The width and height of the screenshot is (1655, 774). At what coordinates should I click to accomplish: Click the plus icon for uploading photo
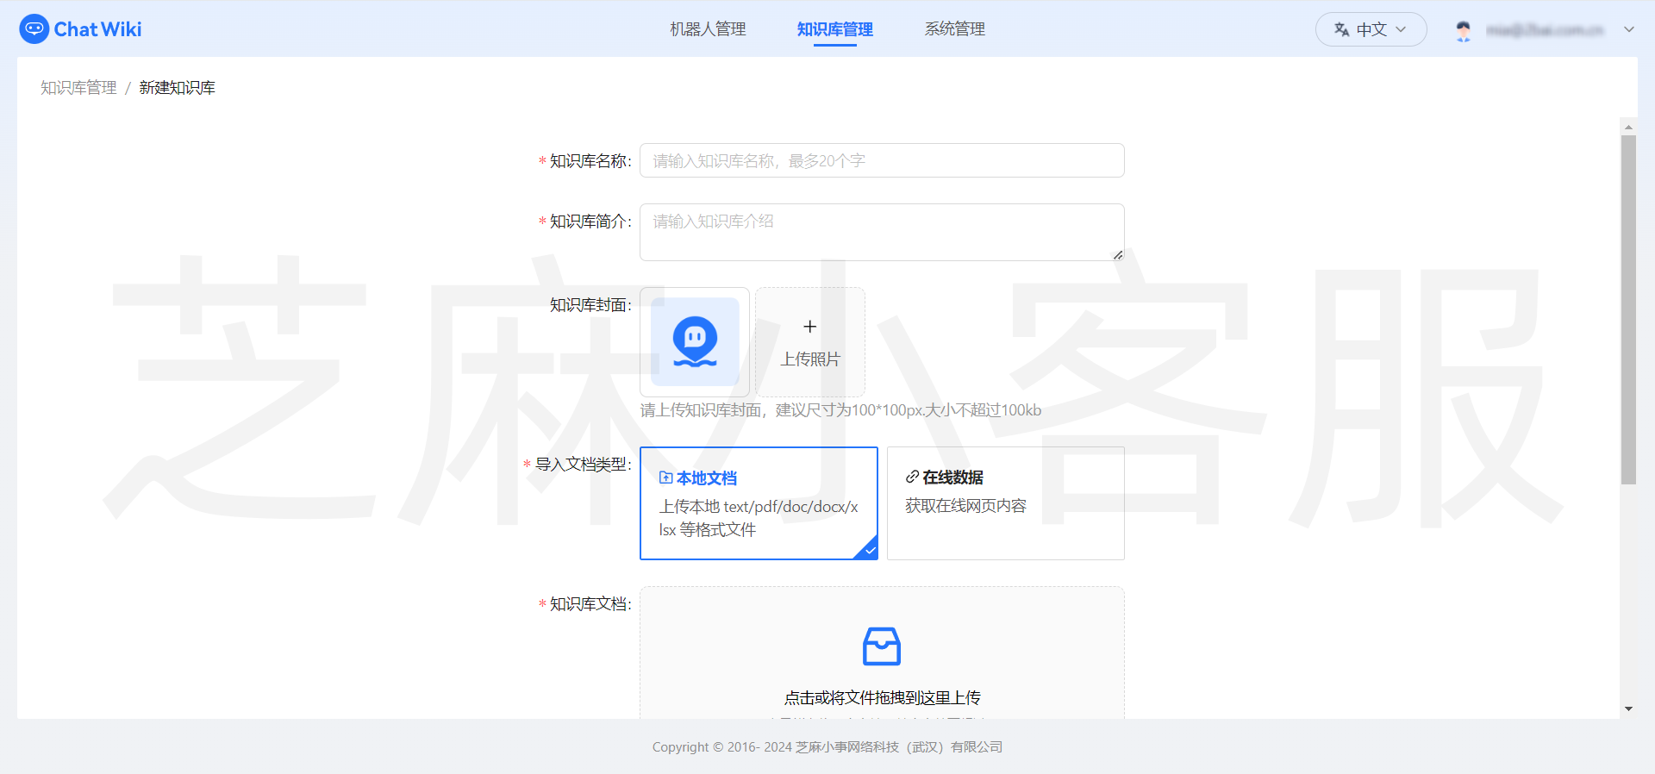coord(810,327)
